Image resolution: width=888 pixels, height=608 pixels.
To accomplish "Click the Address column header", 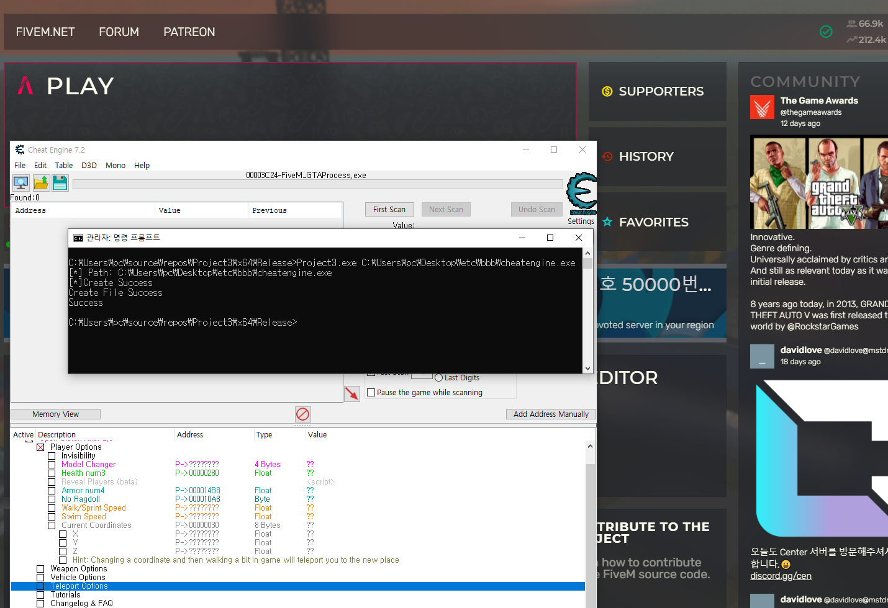I will pyautogui.click(x=83, y=210).
